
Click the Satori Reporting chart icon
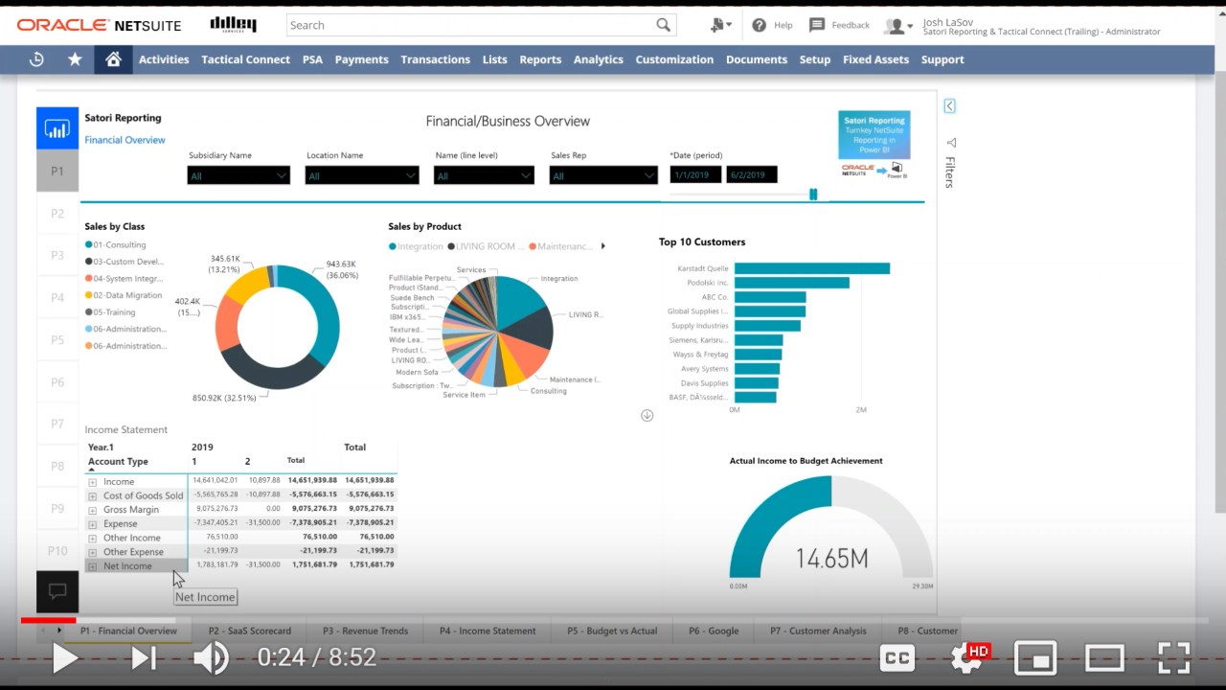[x=57, y=128]
